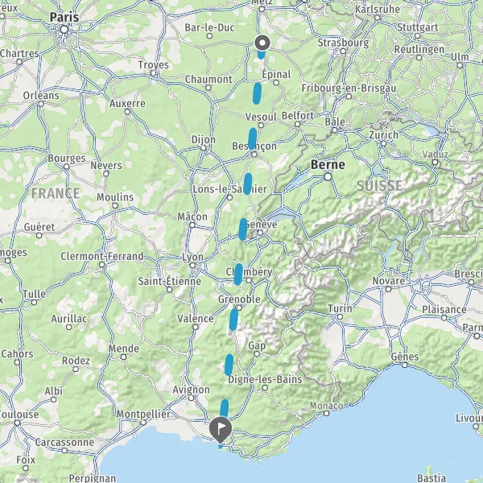This screenshot has height=483, width=483.
Task: Click the Strasbourg city dot
Action: point(343,52)
